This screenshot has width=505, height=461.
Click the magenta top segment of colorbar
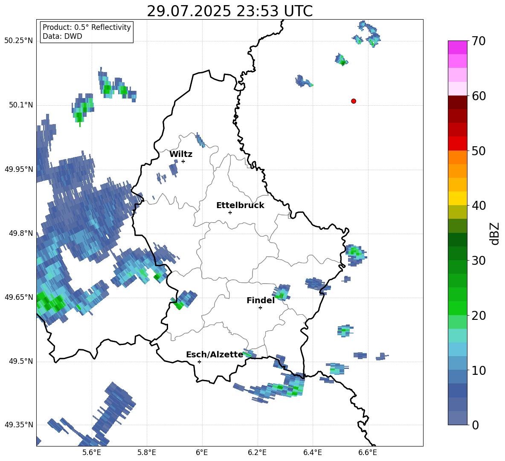coord(457,47)
